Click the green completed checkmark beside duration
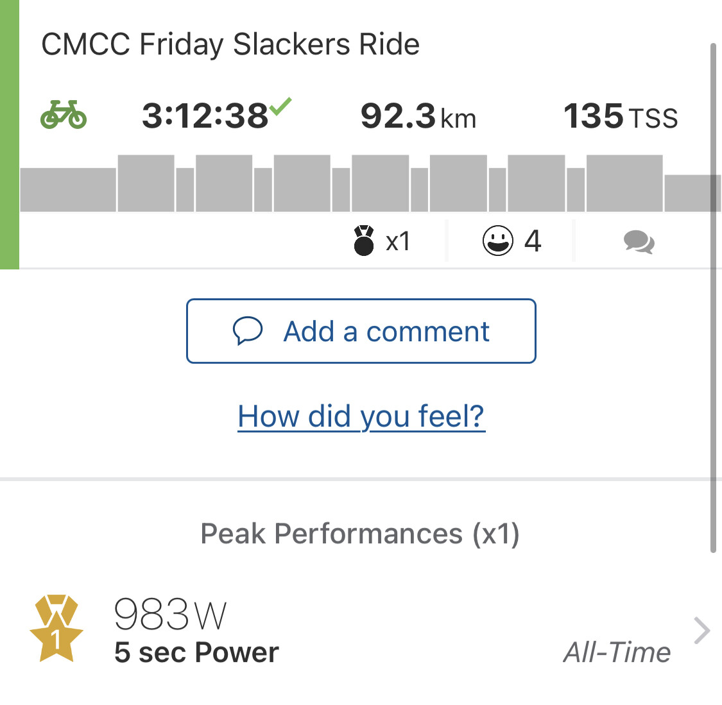This screenshot has height=705, width=722. click(x=280, y=106)
